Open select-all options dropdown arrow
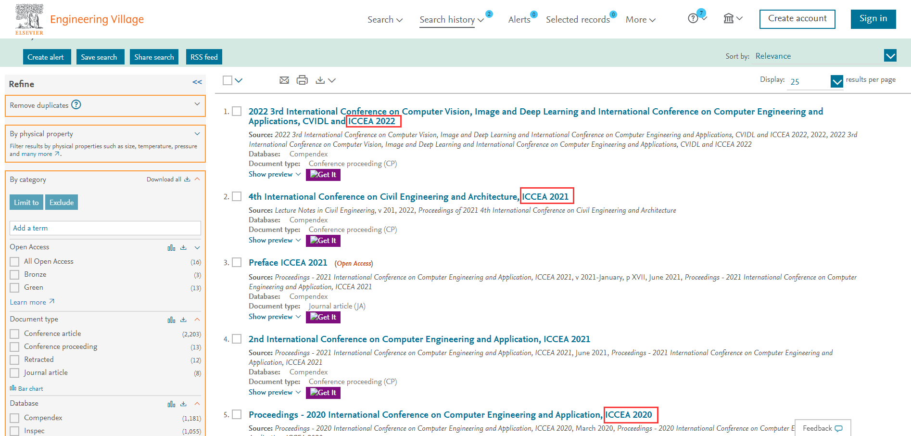This screenshot has width=911, height=436. 239,80
